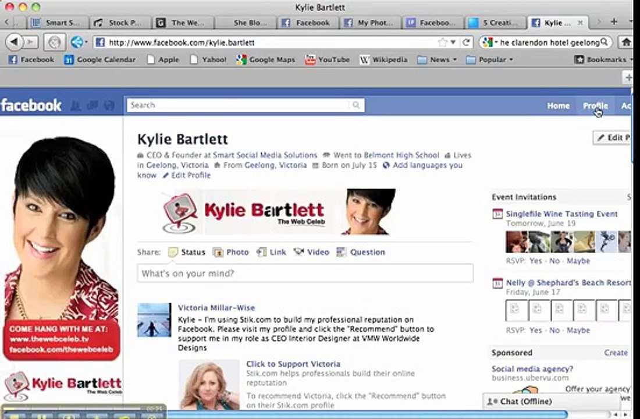Click the Edit Profile button top right
Screen dimensions: 640x419
(612, 137)
